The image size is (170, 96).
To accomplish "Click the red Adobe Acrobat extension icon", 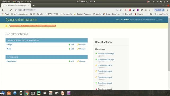I will coord(130,10).
